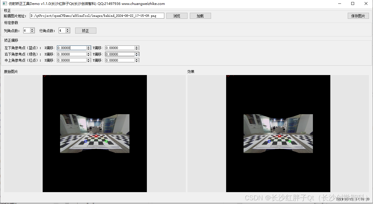Decrease the red point Y偏移 value
The image size is (373, 204).
(x=136, y=61)
